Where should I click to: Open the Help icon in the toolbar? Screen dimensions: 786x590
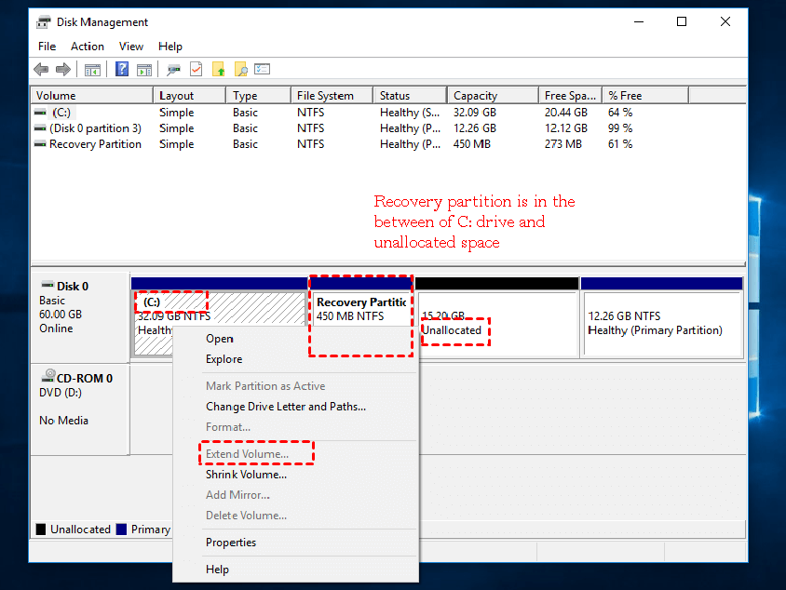[x=122, y=69]
